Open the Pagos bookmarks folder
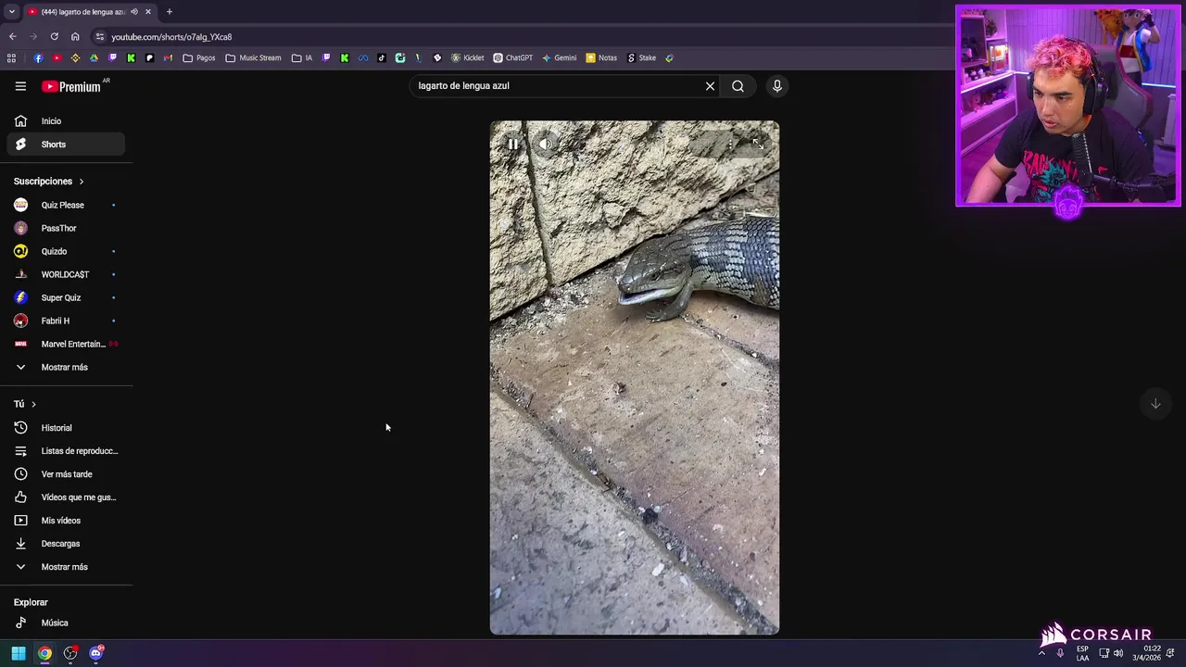This screenshot has height=667, width=1186. pyautogui.click(x=199, y=57)
